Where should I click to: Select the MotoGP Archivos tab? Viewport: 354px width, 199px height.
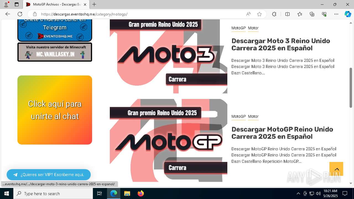pyautogui.click(x=56, y=4)
